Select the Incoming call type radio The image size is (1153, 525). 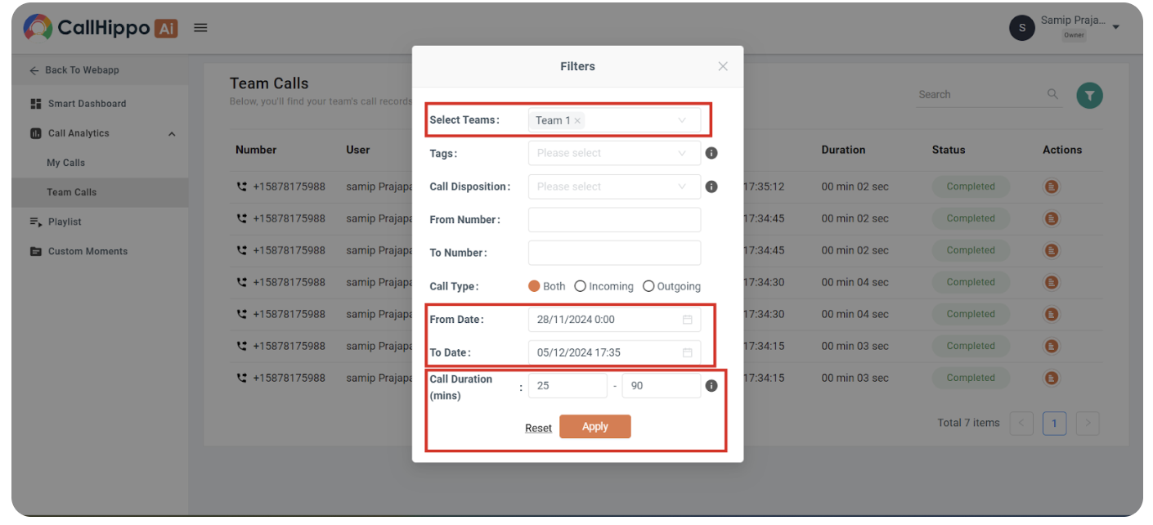coord(581,286)
